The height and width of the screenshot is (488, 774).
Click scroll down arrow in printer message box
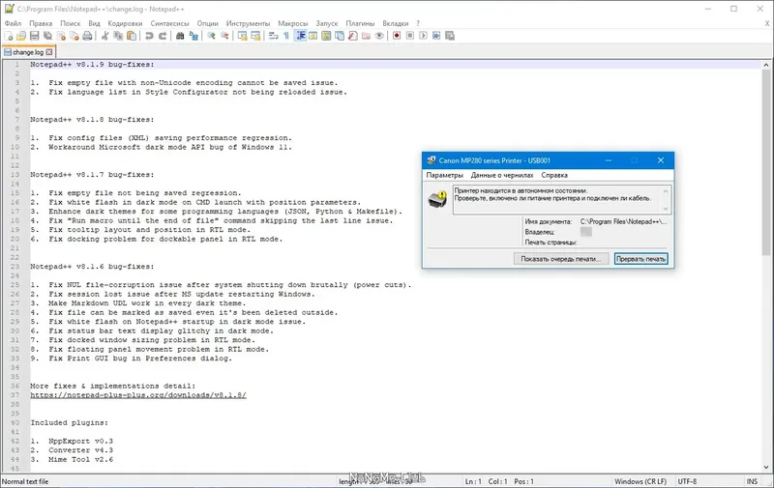(666, 209)
